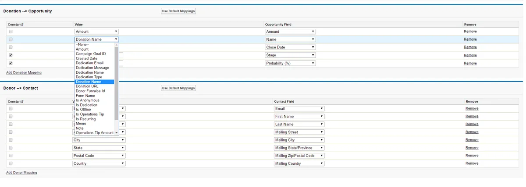Click Use Default Mappings for Donor --> Contact

178,88
